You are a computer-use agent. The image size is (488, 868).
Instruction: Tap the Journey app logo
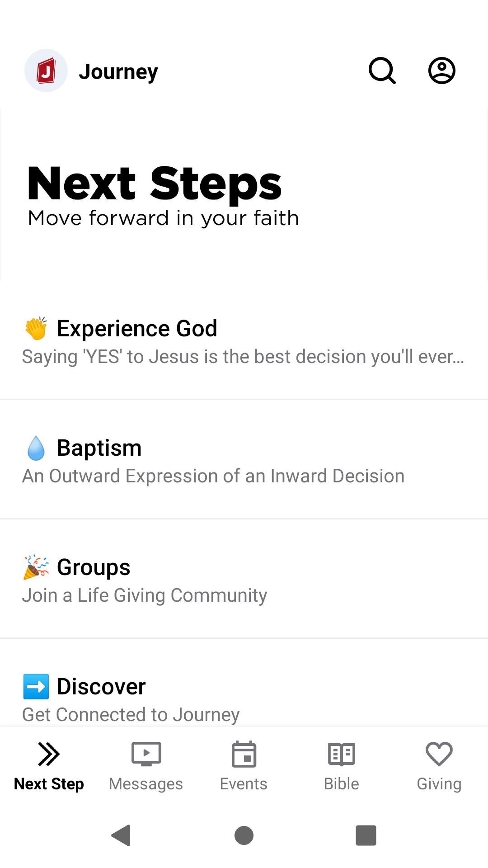click(46, 71)
